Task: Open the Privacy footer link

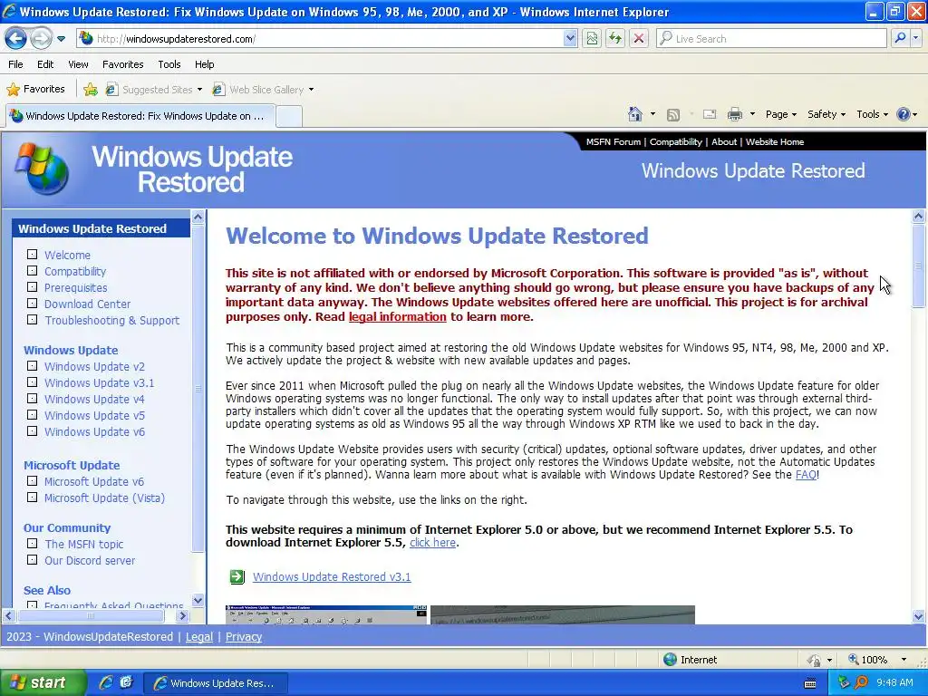Action: click(x=243, y=637)
